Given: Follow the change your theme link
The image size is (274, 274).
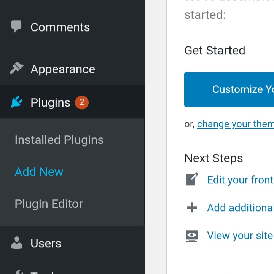Looking at the screenshot, I should tap(235, 124).
